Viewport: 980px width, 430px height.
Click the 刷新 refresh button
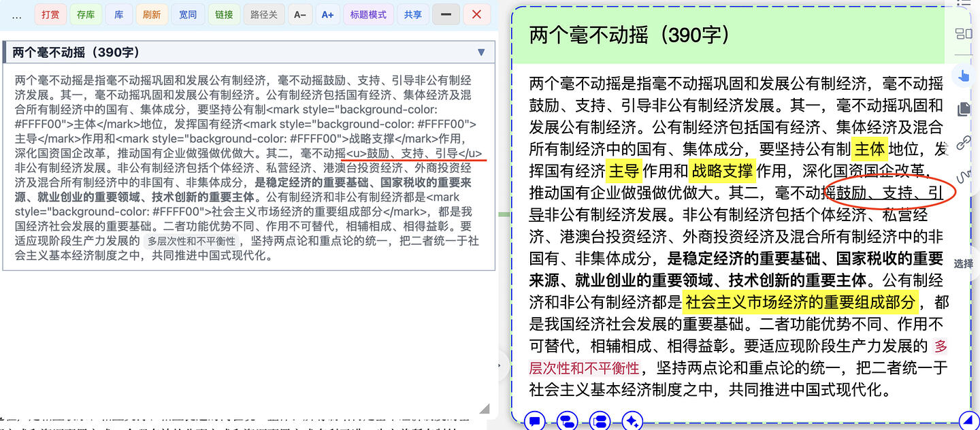pos(151,14)
